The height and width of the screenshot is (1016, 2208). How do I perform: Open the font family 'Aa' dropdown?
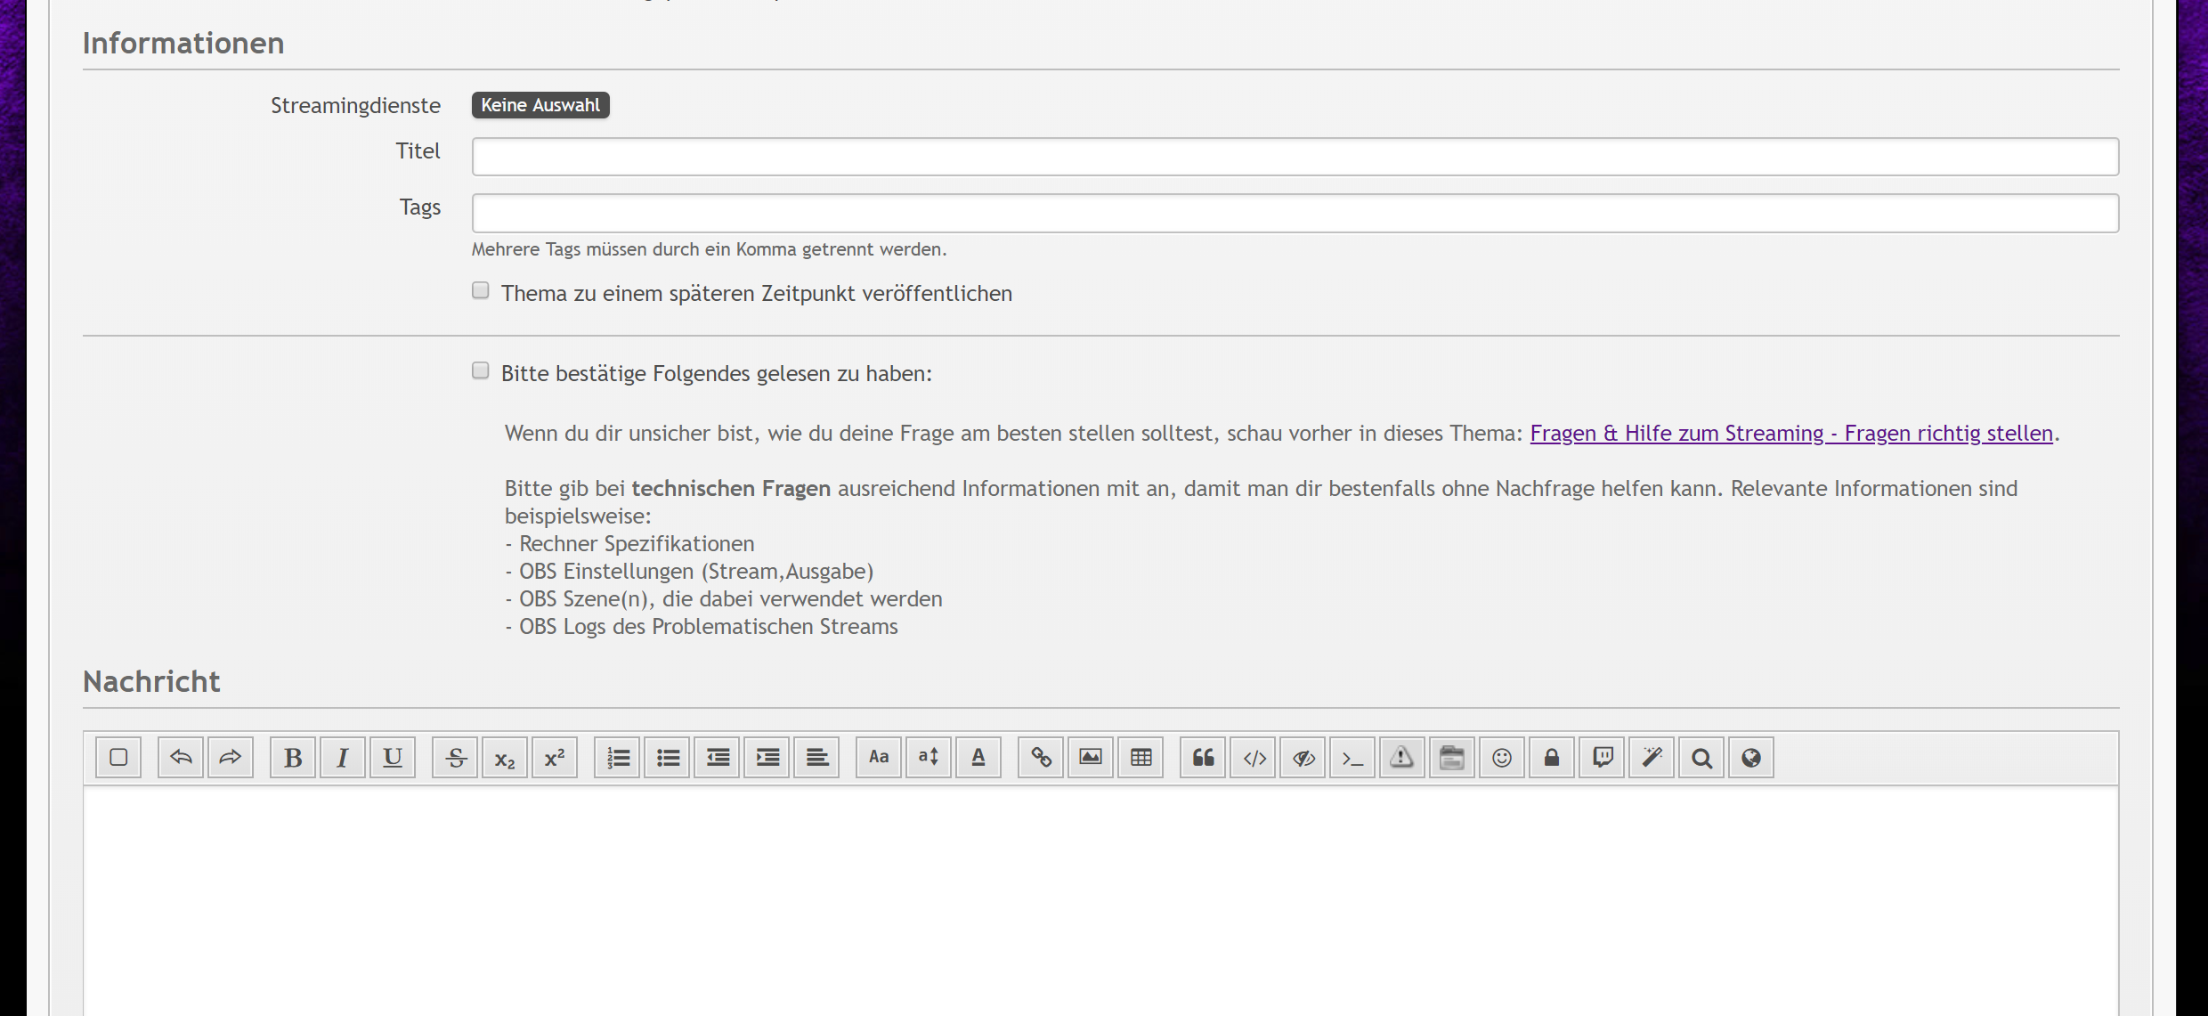[x=879, y=758]
